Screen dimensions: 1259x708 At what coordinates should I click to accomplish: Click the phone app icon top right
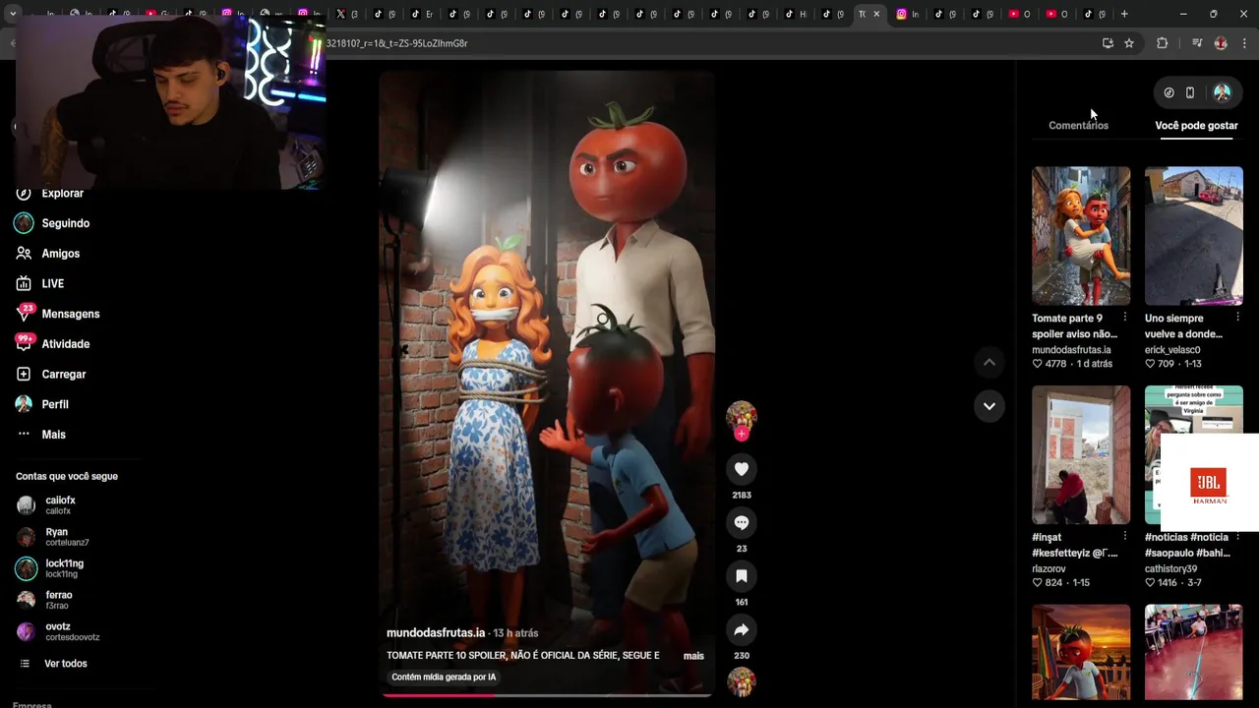point(1190,92)
